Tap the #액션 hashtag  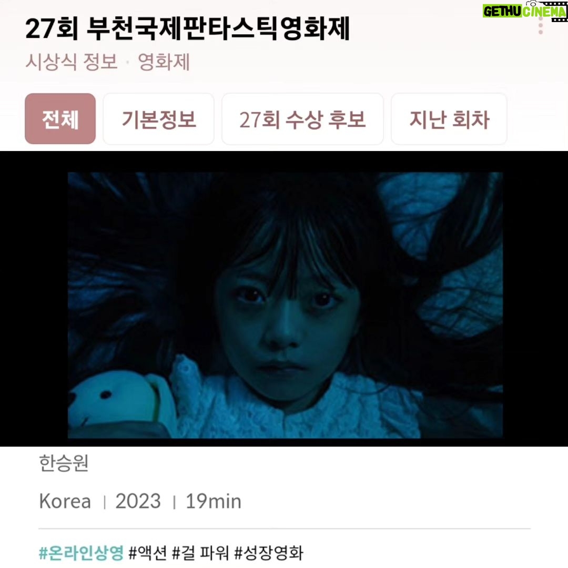click(148, 553)
